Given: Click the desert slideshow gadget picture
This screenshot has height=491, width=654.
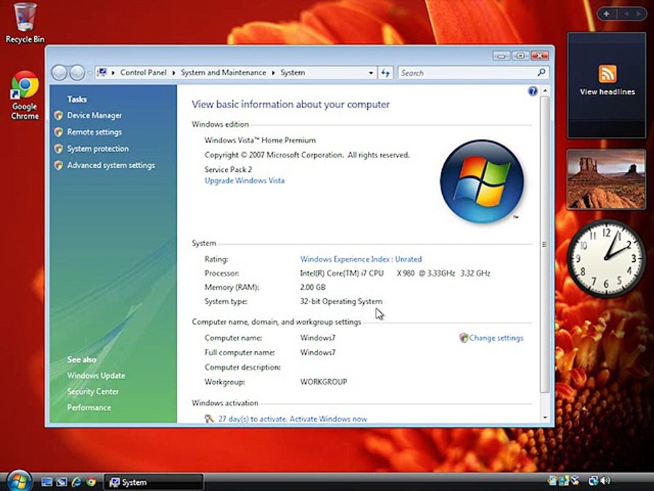Looking at the screenshot, I should point(606,179).
